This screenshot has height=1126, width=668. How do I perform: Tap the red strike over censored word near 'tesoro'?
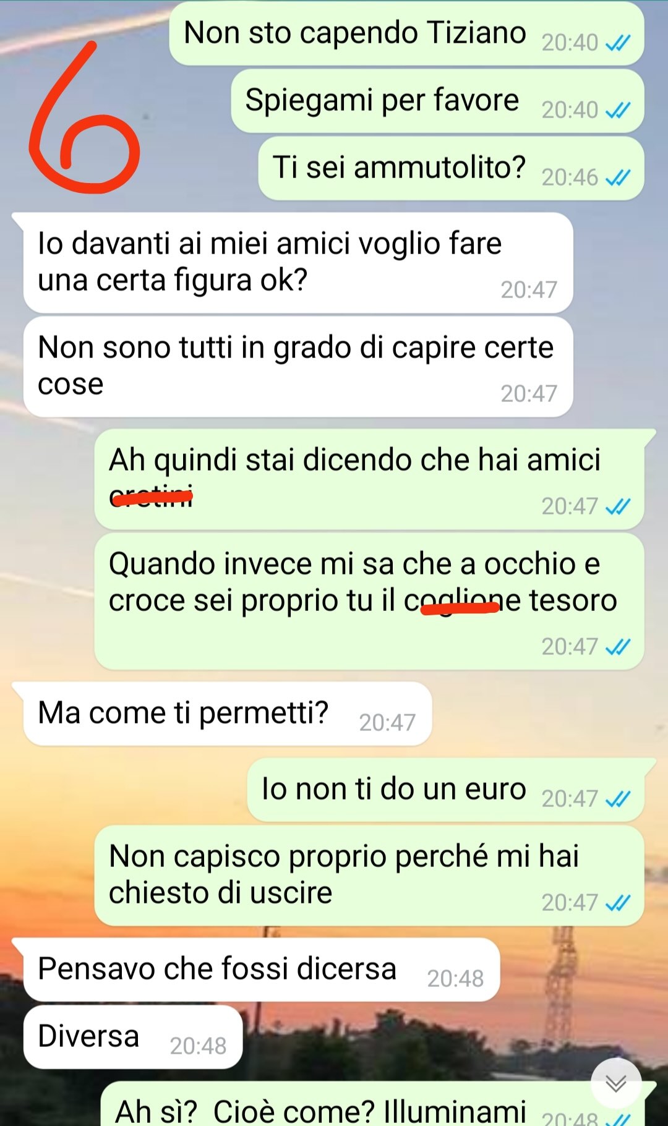[x=460, y=608]
